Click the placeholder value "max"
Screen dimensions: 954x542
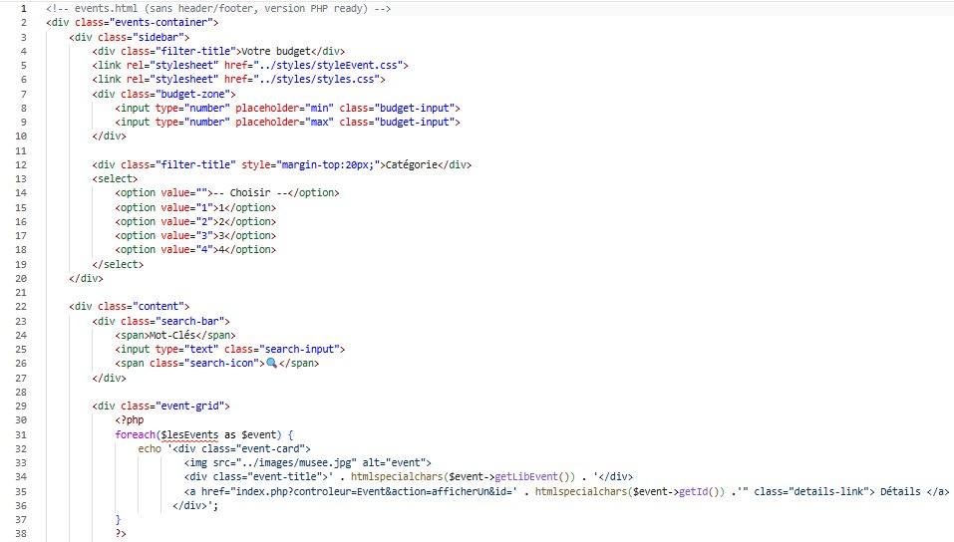[319, 123]
